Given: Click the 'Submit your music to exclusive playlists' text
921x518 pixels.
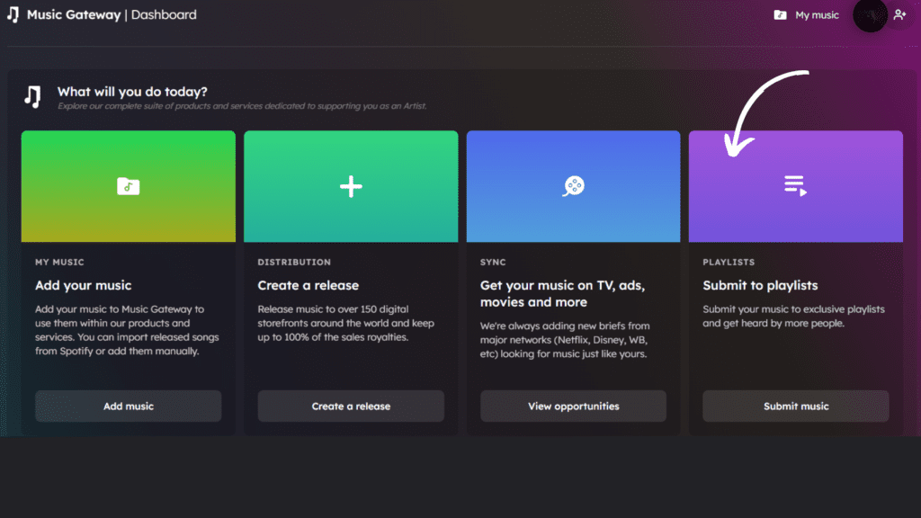Looking at the screenshot, I should [793, 316].
